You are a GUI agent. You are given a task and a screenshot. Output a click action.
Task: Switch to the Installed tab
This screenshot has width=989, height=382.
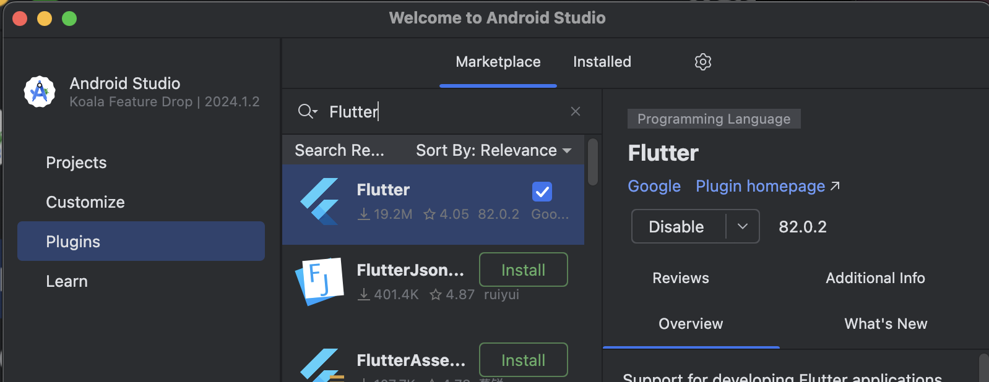(x=602, y=62)
